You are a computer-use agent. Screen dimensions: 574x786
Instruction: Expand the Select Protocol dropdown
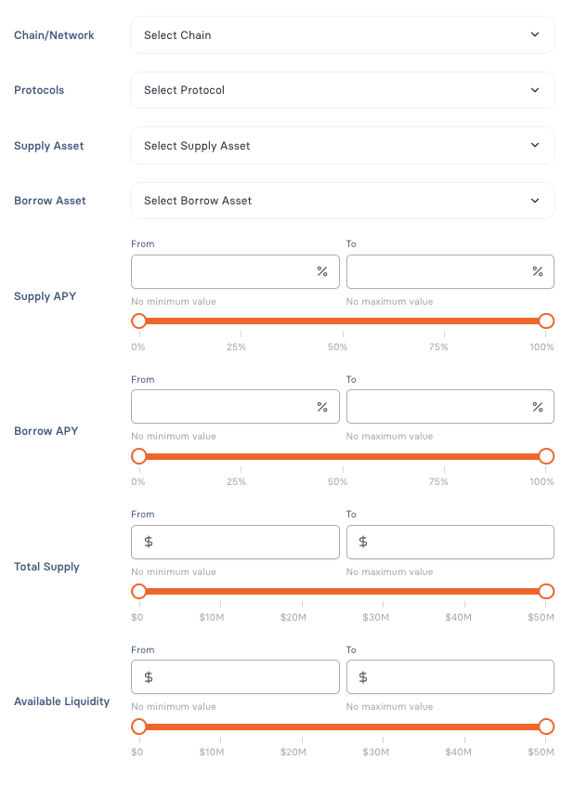click(342, 90)
